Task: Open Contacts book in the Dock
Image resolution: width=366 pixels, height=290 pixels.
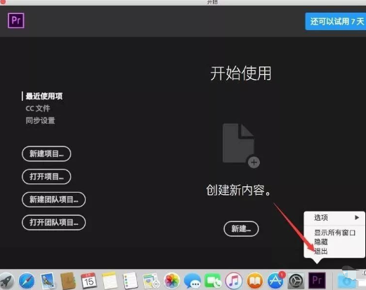Action: click(68, 281)
